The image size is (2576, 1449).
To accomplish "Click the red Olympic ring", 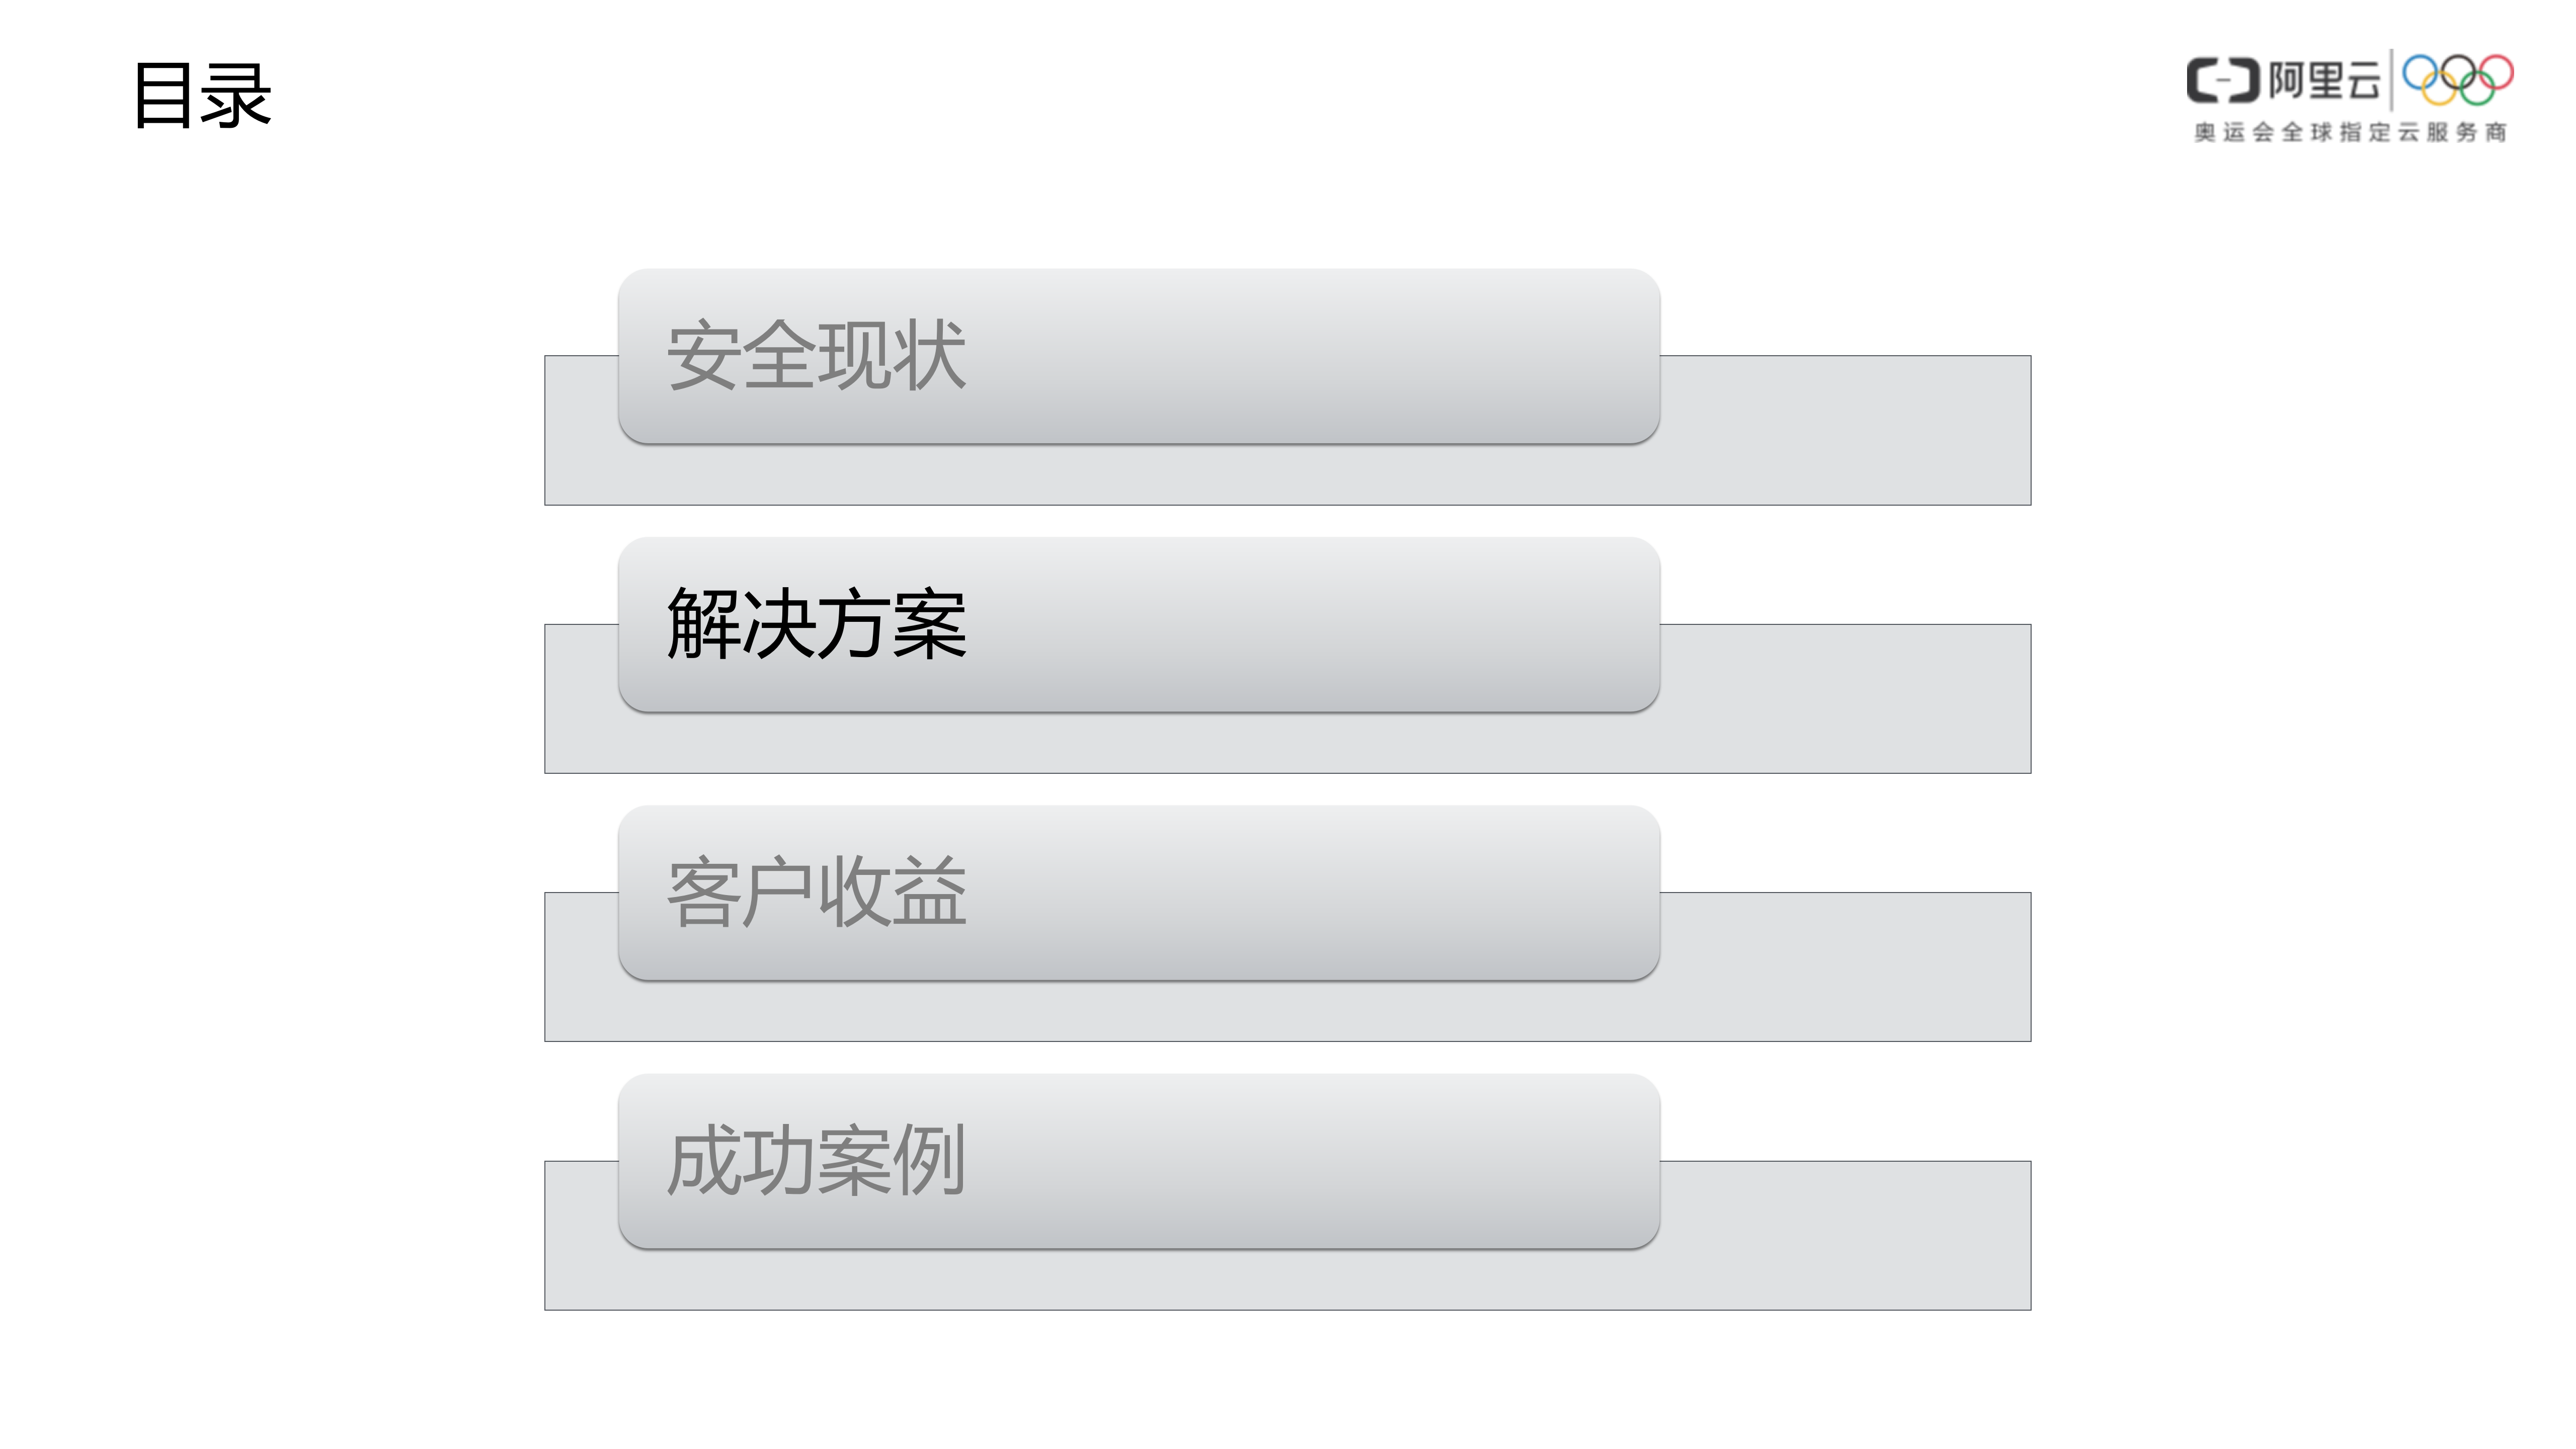I will pos(2495,73).
